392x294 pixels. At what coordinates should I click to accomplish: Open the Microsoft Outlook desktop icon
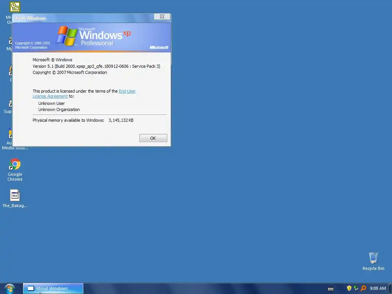(15, 7)
